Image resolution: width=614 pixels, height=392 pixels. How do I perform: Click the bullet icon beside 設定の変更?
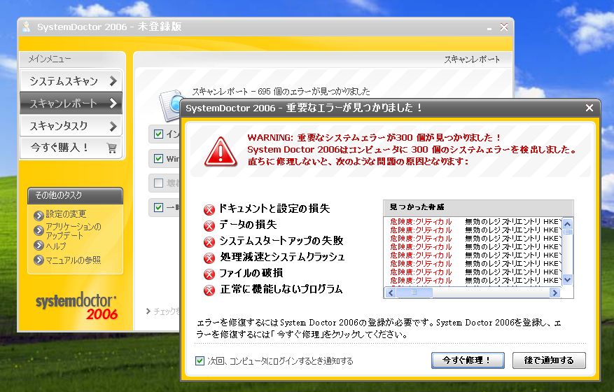tap(39, 216)
